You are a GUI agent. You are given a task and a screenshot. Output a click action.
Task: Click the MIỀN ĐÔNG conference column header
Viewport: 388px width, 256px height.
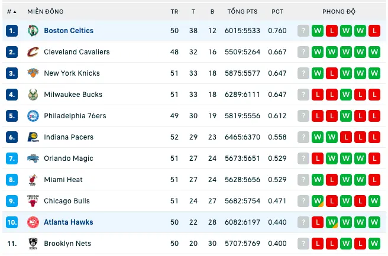point(46,12)
